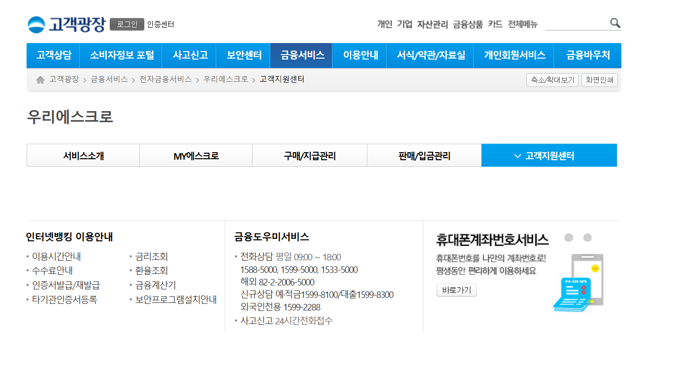Screen dimensions: 676x368
Task: Click the 로그인 button
Action: (127, 24)
